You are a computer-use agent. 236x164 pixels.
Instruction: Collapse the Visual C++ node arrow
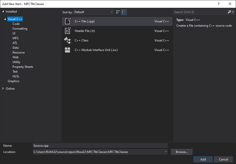5,19
